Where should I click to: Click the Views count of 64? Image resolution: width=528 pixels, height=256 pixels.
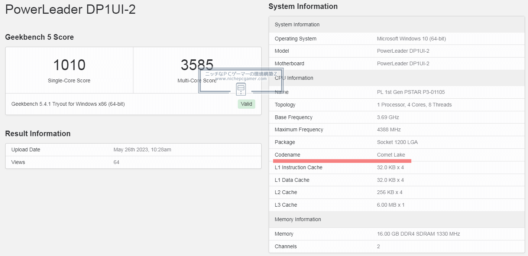116,162
